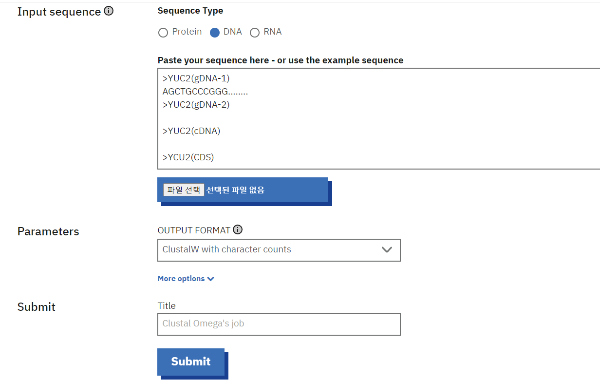600x381 pixels.
Task: Click the down chevron in the ClustalW dropdown
Action: [387, 250]
